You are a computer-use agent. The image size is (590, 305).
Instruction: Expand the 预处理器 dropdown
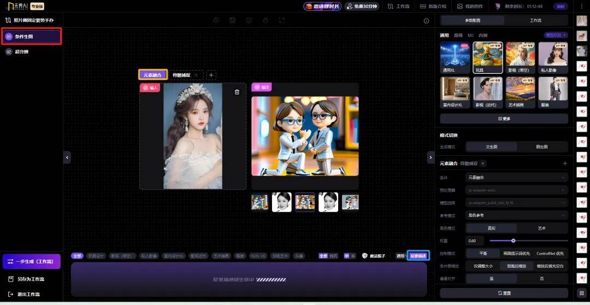pos(516,190)
